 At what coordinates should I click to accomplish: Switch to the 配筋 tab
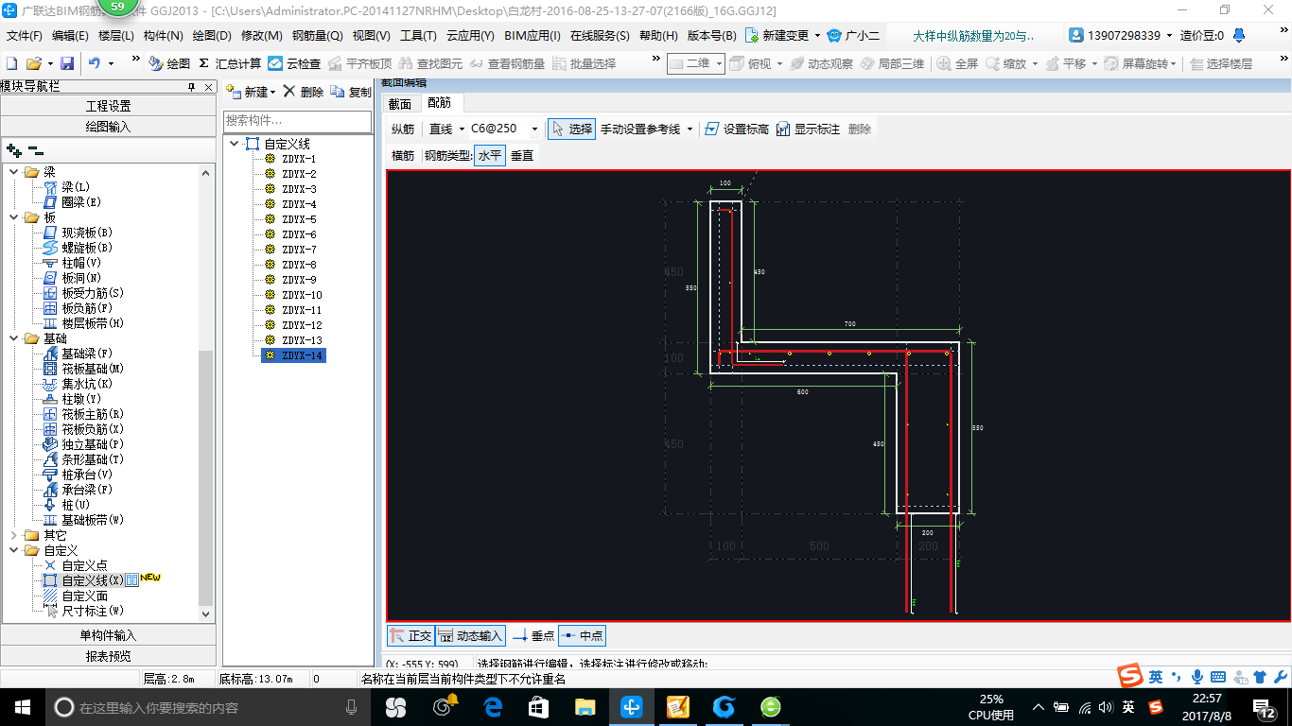(x=439, y=102)
